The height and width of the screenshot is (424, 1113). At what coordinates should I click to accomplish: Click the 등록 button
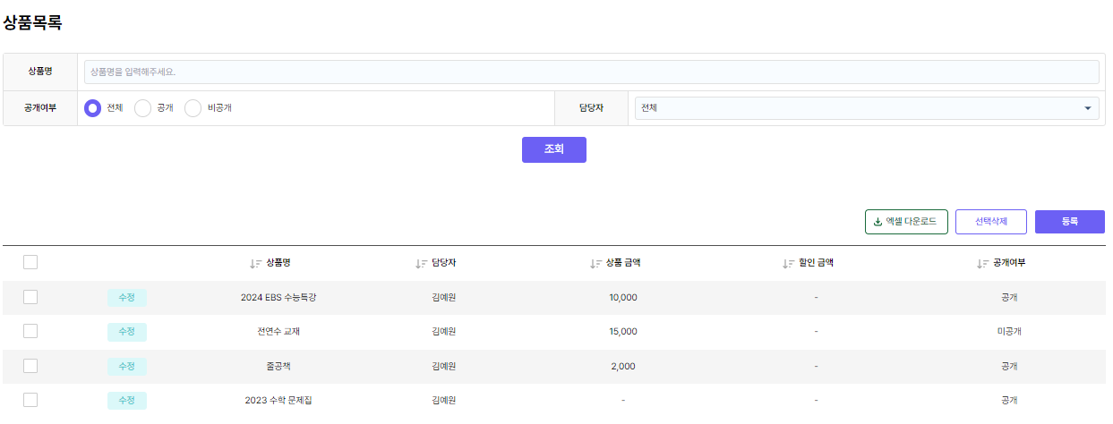(x=1069, y=222)
